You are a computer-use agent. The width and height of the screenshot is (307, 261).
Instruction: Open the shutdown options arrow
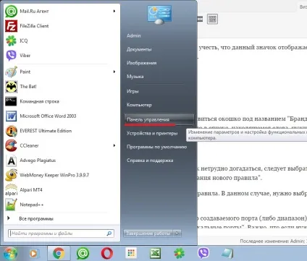tap(177, 234)
